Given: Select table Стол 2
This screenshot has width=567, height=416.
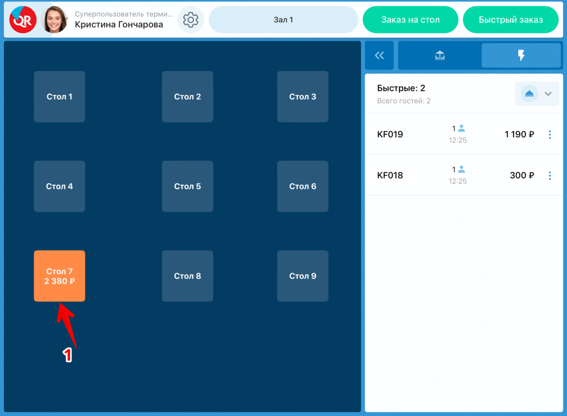Looking at the screenshot, I should pyautogui.click(x=188, y=96).
